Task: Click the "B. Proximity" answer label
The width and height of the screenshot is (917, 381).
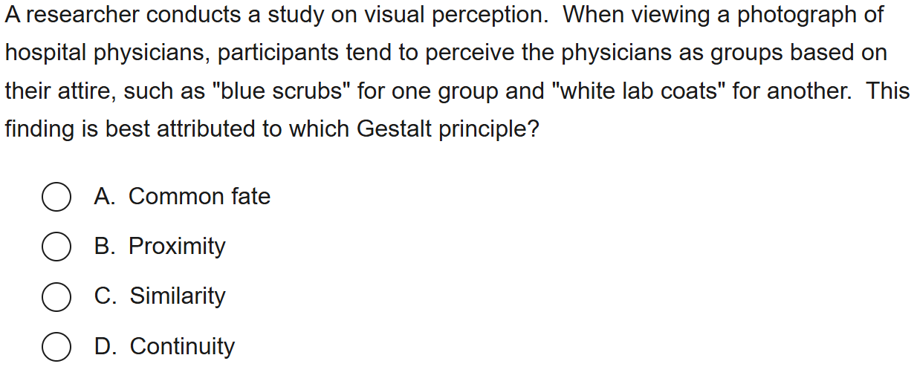Action: (160, 247)
